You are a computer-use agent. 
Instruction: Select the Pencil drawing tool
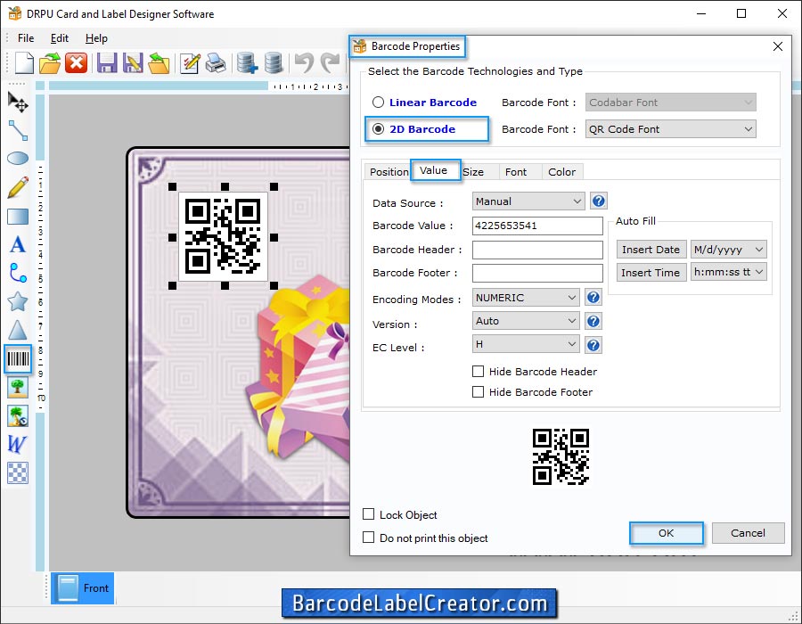pos(18,187)
